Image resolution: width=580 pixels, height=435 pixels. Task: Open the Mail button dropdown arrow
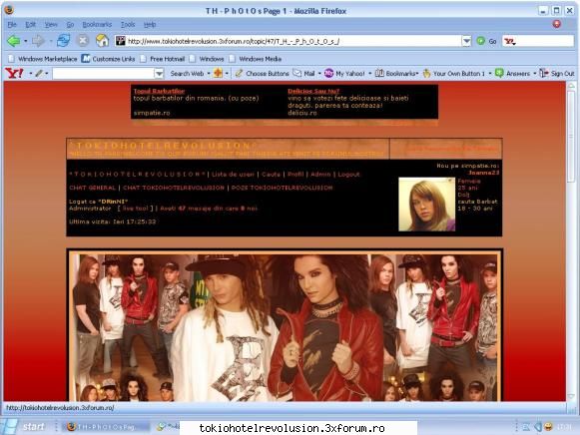click(x=319, y=73)
